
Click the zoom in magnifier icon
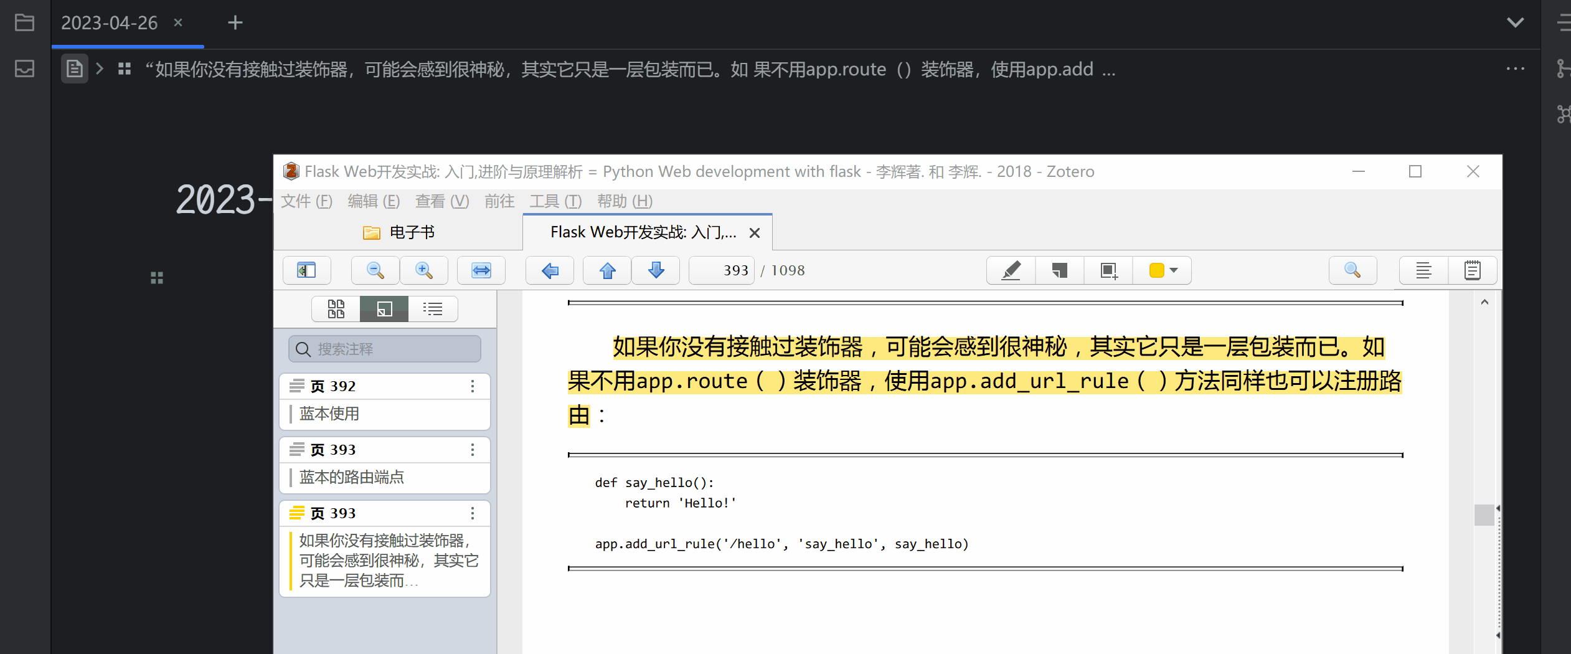click(424, 270)
